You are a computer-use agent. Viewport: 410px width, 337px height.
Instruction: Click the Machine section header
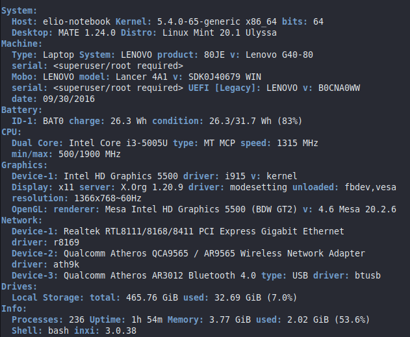click(x=21, y=42)
